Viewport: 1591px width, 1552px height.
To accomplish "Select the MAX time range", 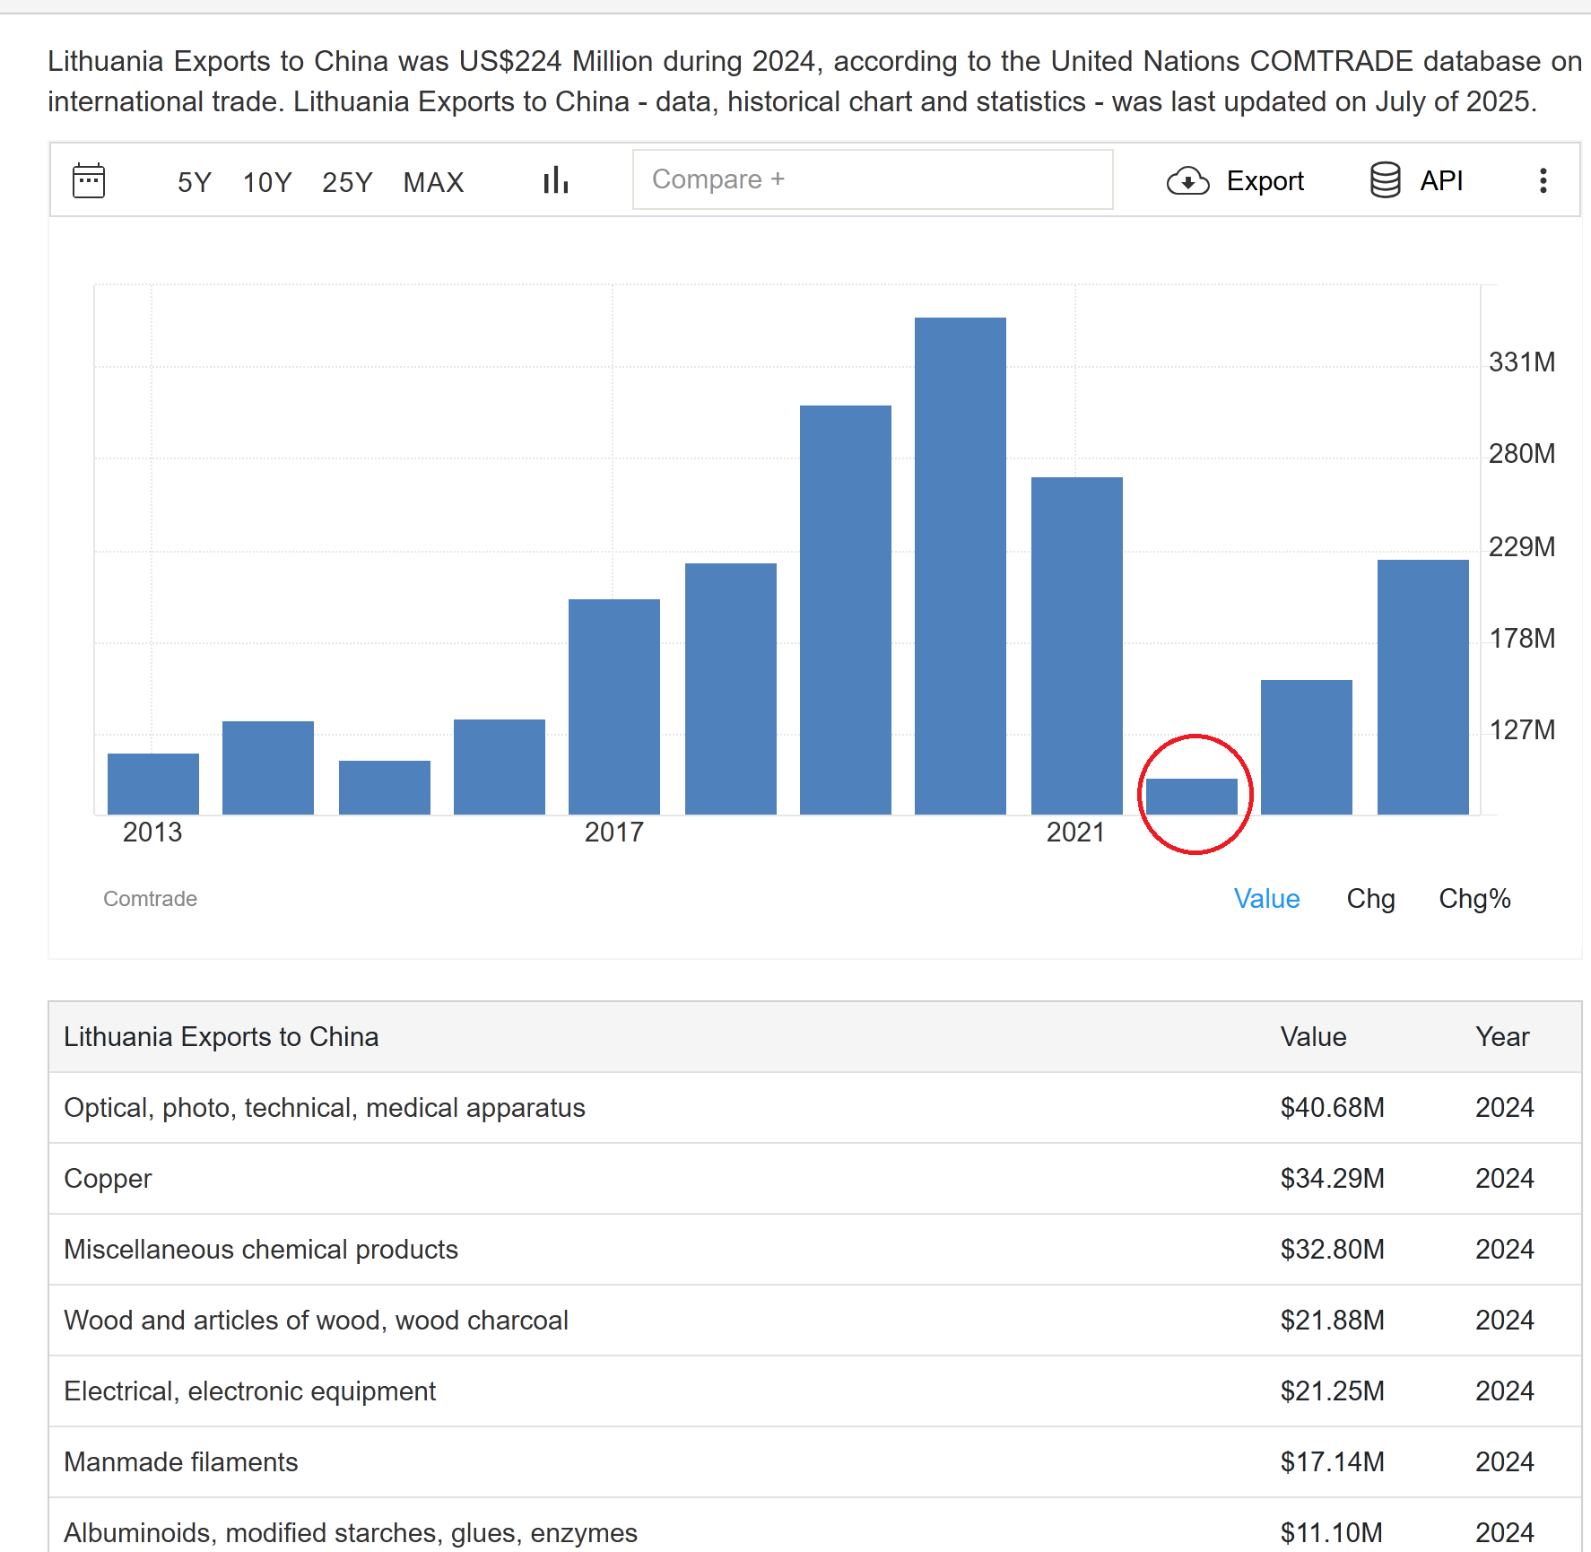I will coord(433,182).
